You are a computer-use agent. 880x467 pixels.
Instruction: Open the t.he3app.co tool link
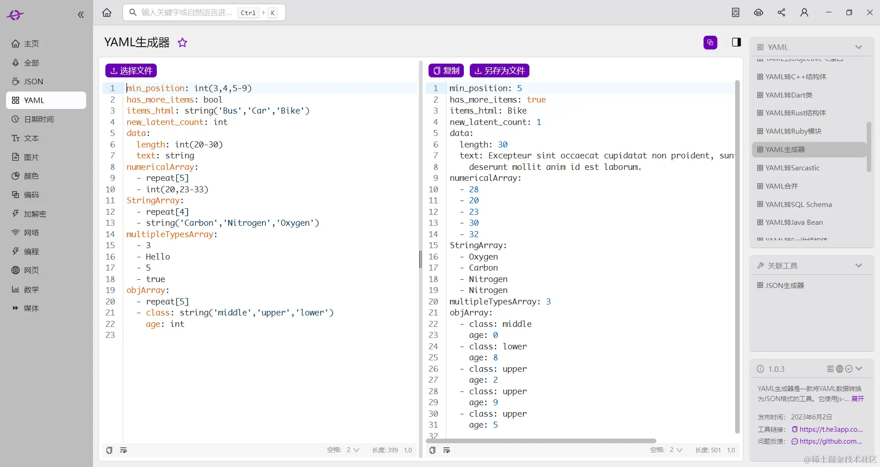point(831,429)
